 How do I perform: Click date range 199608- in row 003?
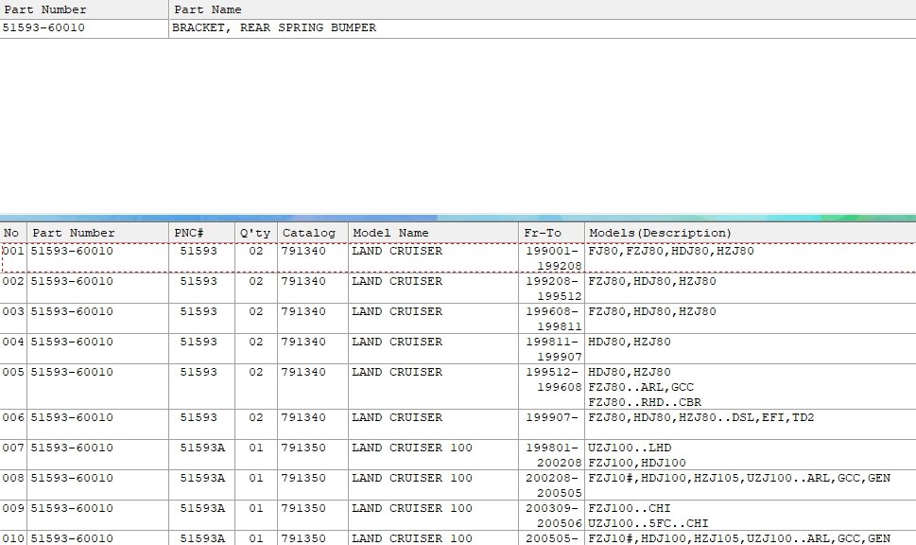coord(551,311)
